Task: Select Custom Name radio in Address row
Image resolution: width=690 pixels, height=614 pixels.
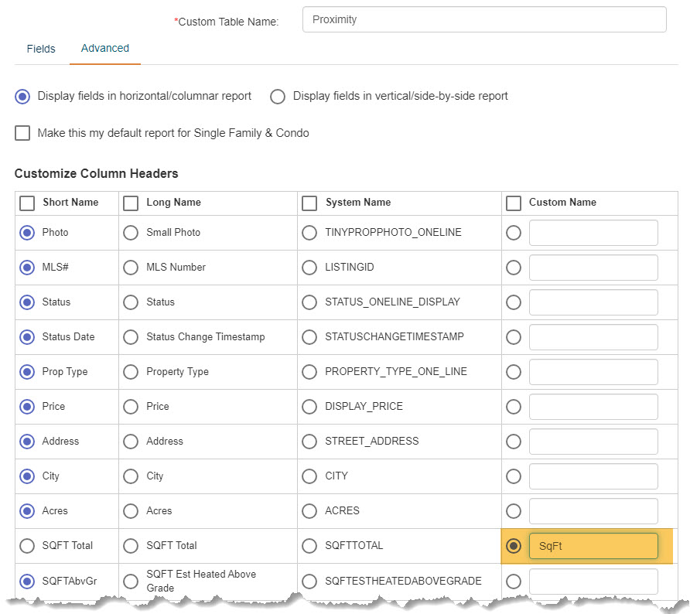Action: tap(514, 441)
